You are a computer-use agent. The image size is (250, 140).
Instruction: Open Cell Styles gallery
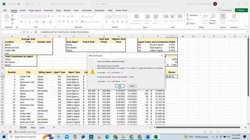(156, 19)
